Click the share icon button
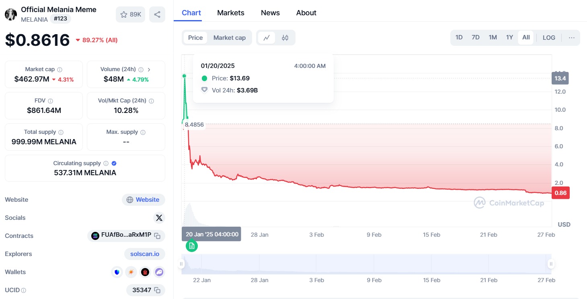Screen dimensions: 587x299 coord(157,14)
